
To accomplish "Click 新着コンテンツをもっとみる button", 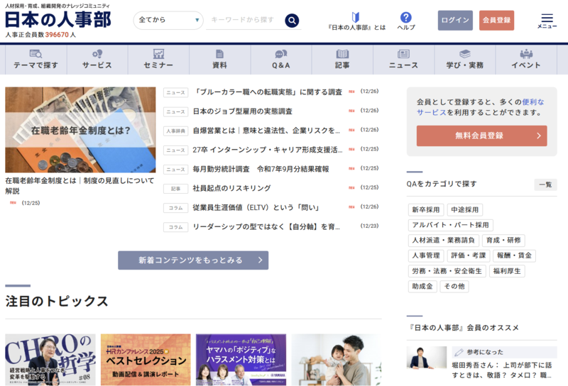I will pos(193,260).
